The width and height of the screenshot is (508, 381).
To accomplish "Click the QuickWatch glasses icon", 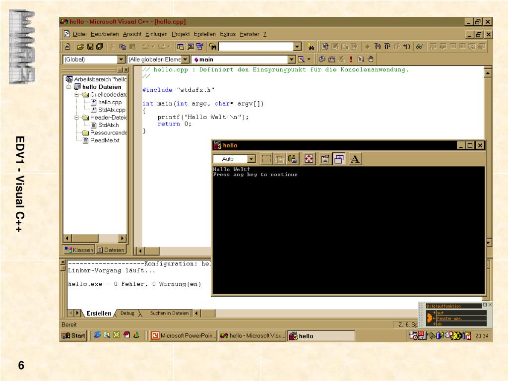I will (420, 47).
